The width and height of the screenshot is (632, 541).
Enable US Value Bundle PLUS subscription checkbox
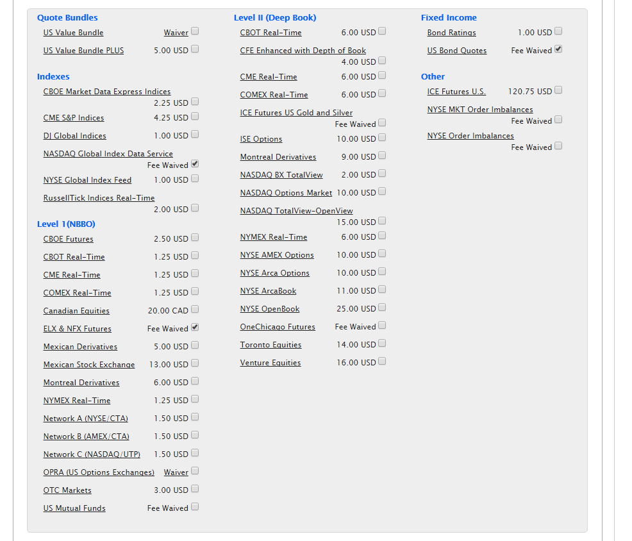click(x=195, y=49)
